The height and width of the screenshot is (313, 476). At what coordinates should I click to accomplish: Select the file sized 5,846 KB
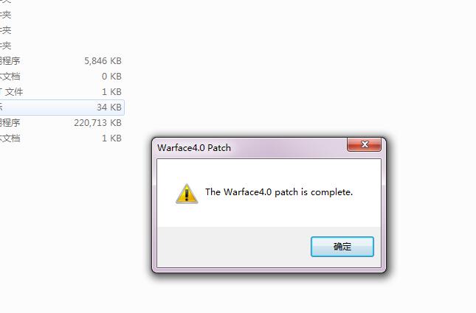pyautogui.click(x=61, y=61)
